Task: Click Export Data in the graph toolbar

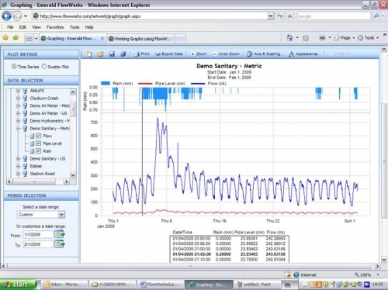Action: (168, 54)
